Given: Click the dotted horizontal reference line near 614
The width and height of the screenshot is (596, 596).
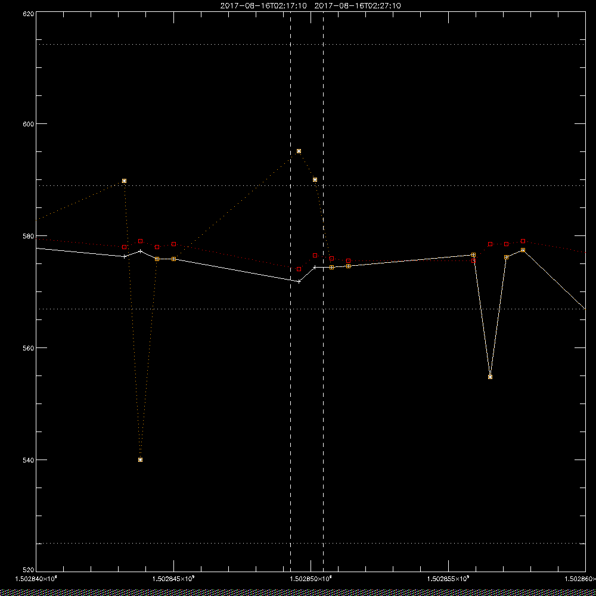Looking at the screenshot, I should [x=311, y=45].
